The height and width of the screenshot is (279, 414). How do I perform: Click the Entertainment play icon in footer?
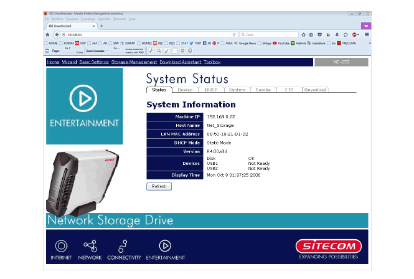click(165, 245)
